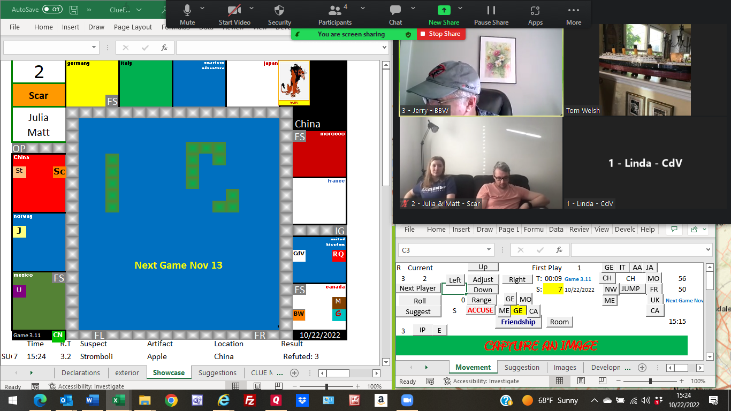
Task: Expand the Chat options arrow
Action: tap(413, 8)
